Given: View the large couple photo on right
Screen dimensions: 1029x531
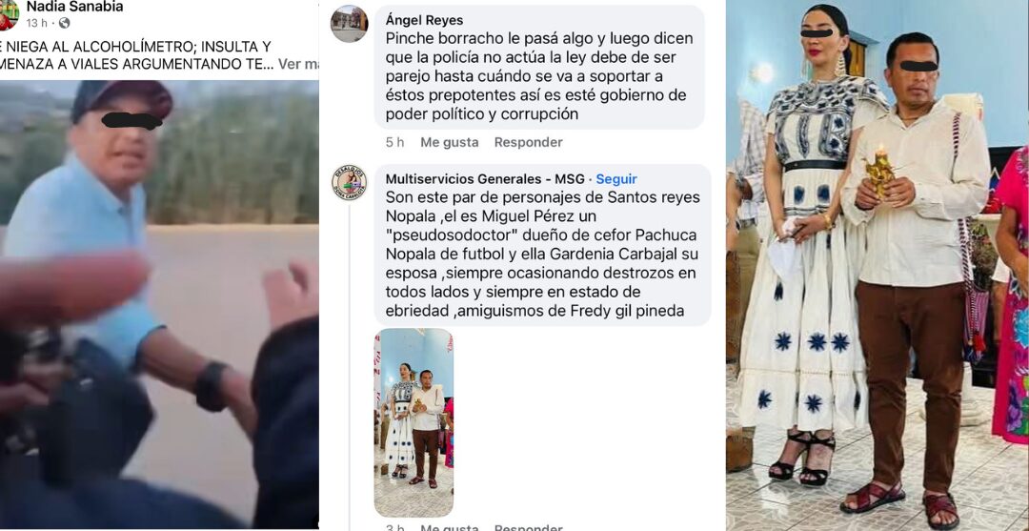Looking at the screenshot, I should pos(878,265).
